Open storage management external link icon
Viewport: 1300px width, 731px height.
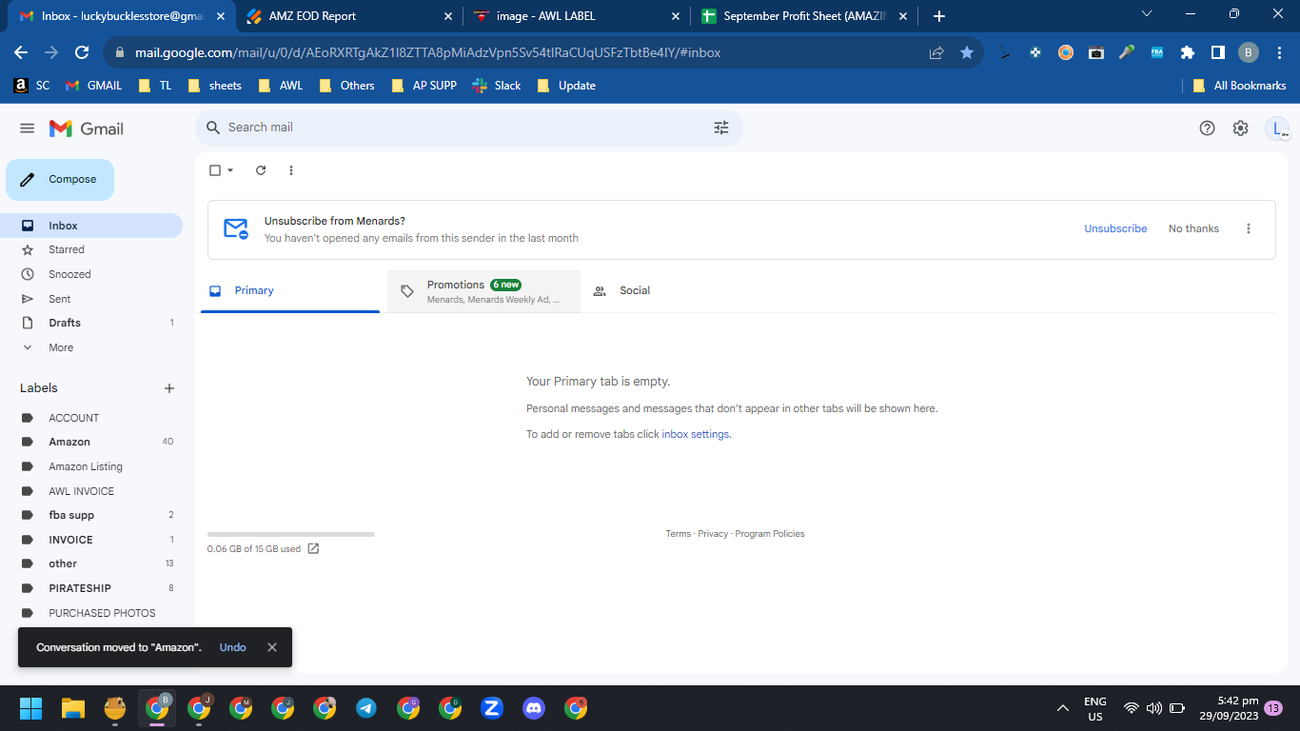click(x=313, y=549)
